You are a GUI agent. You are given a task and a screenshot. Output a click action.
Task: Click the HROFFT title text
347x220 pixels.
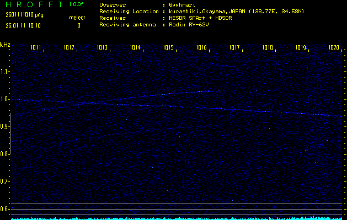(33, 4)
